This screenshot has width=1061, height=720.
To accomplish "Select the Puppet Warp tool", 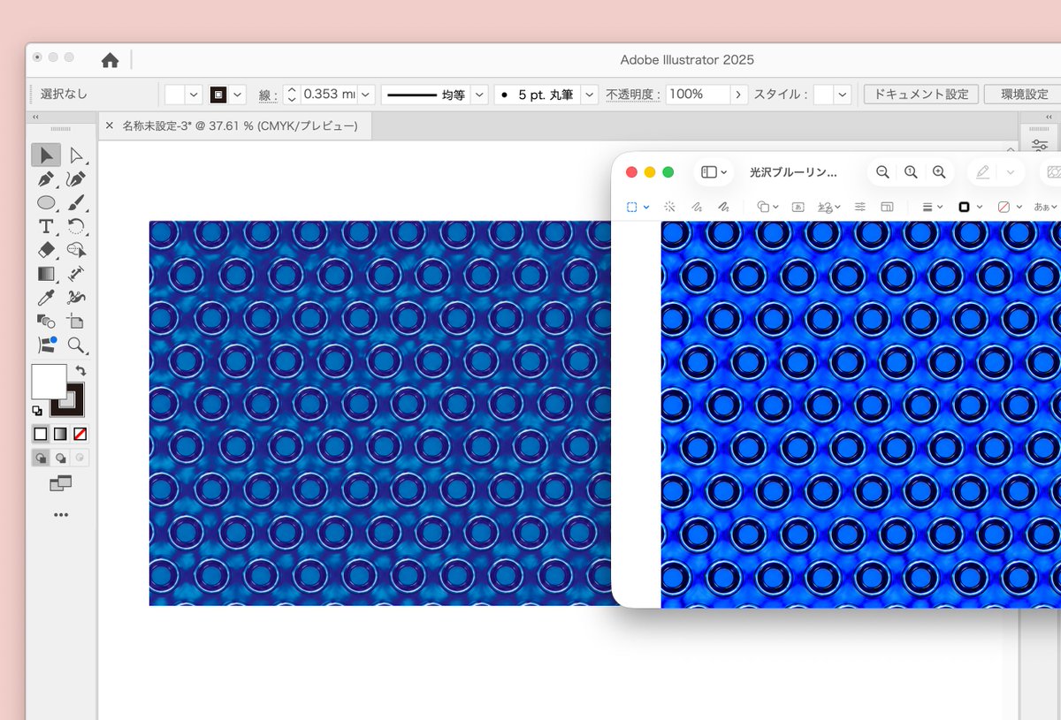I will point(76,298).
